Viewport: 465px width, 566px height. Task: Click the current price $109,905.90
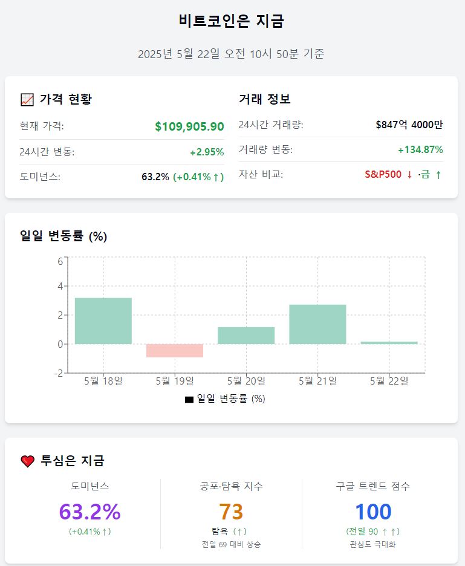[x=189, y=126]
